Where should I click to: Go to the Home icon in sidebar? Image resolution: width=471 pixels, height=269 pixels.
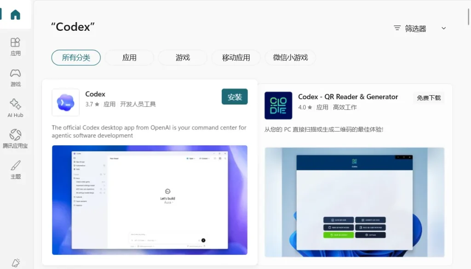pos(15,15)
